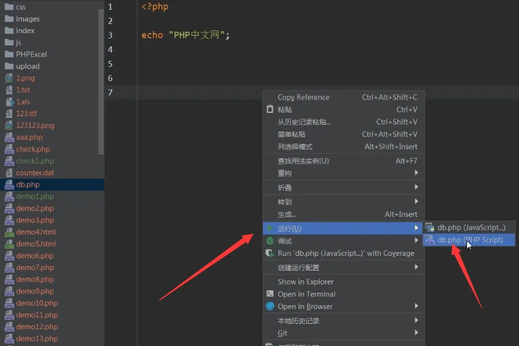Select 从历史记录粘贴 menu entry

pos(344,122)
